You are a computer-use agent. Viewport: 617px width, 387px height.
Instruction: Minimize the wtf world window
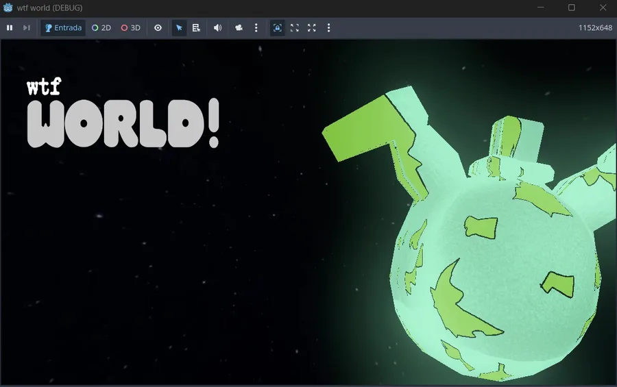pos(541,8)
